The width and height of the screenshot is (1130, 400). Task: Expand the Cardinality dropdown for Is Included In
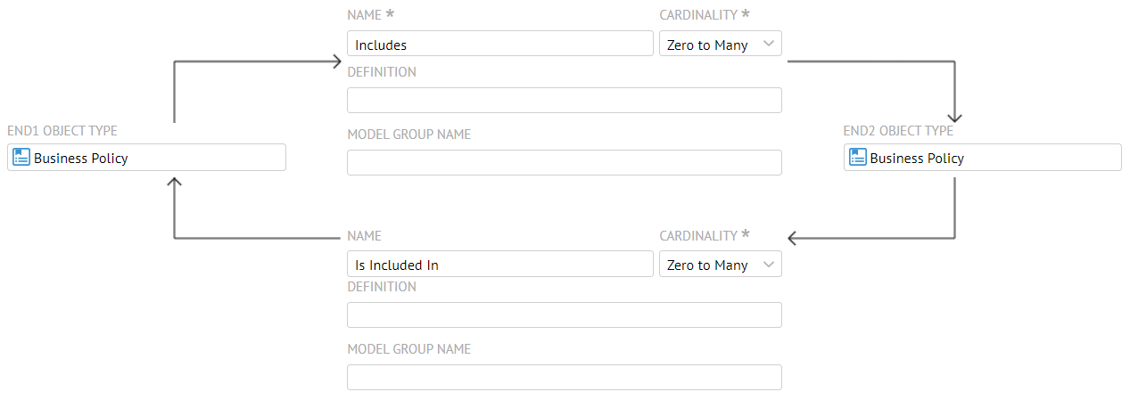(720, 265)
